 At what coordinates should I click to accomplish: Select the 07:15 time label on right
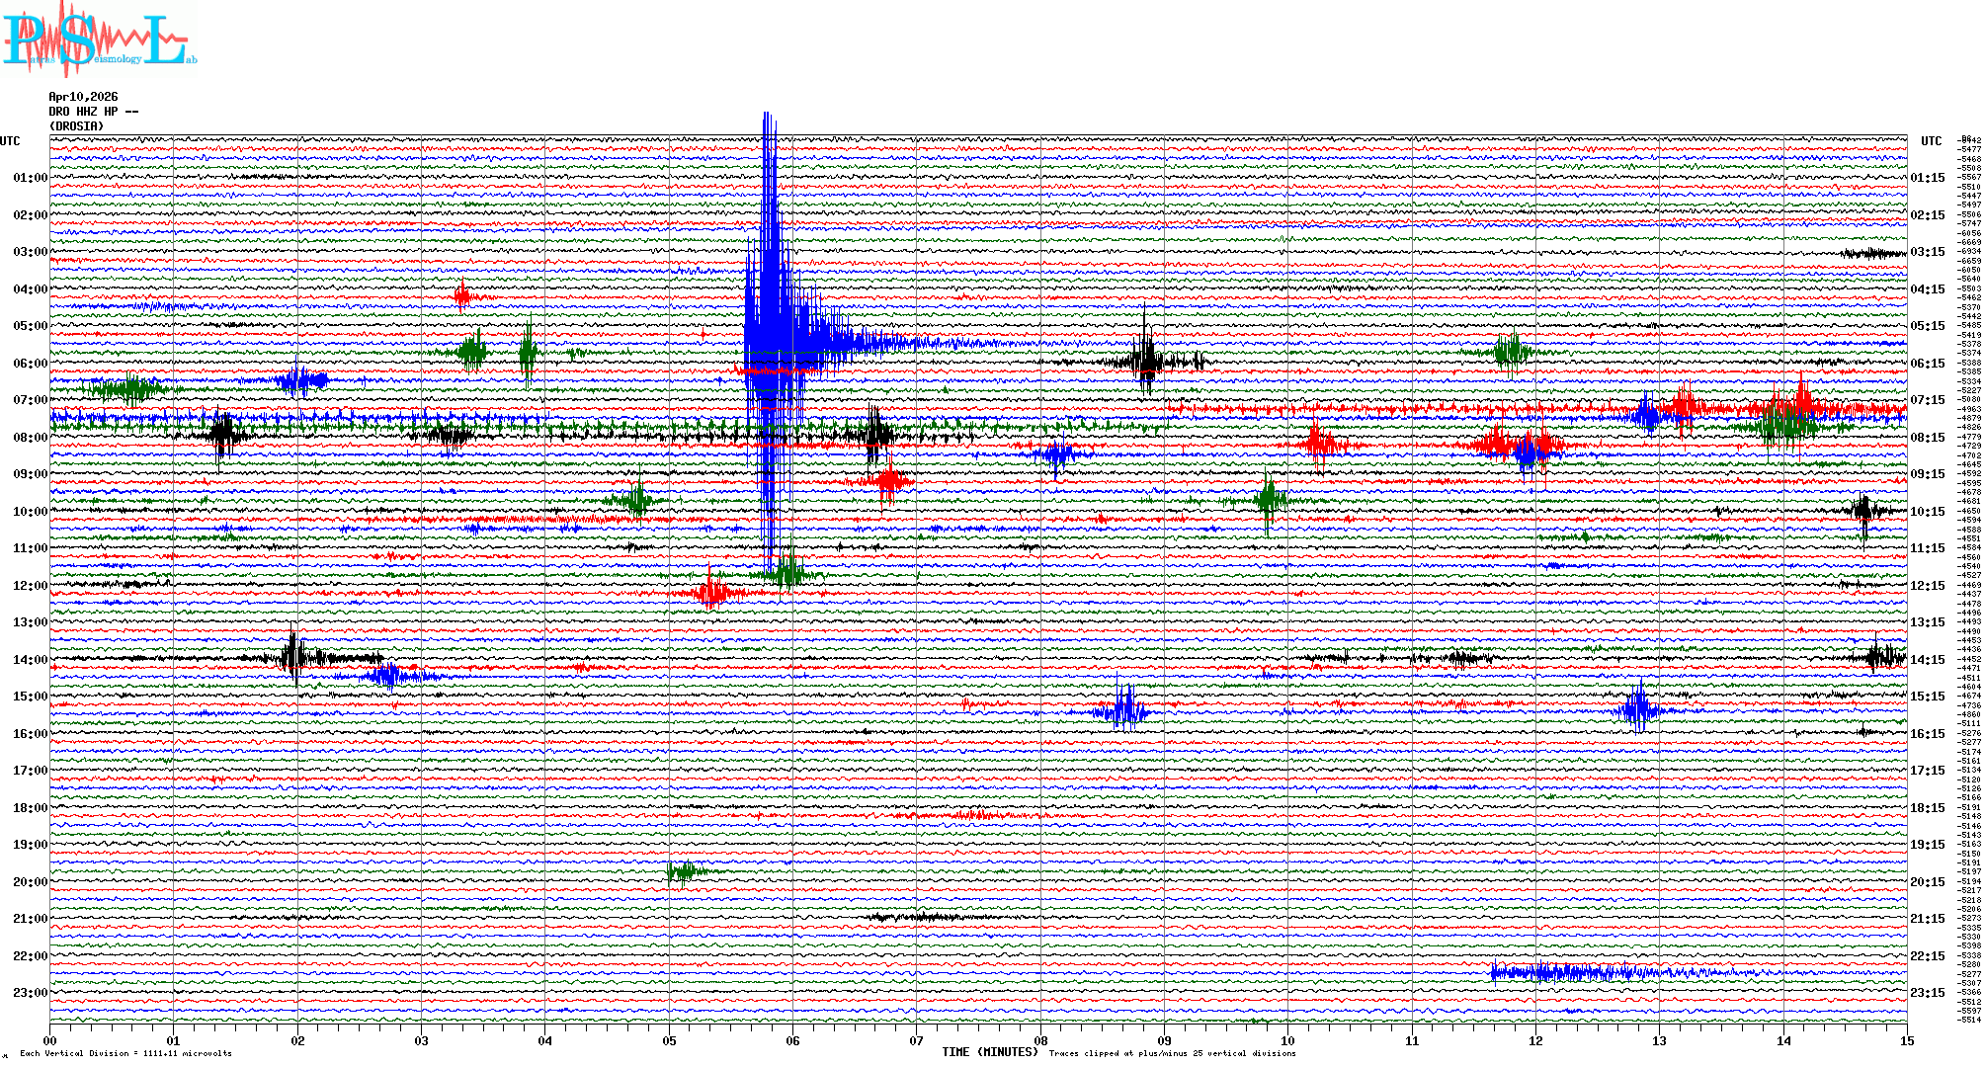[1927, 400]
